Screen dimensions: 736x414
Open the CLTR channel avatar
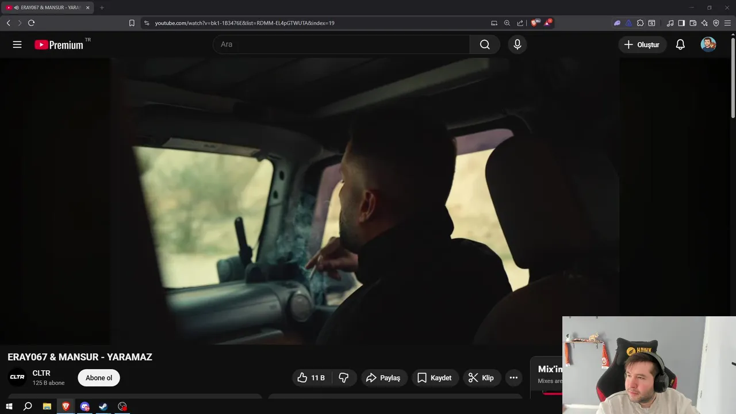[x=17, y=377]
